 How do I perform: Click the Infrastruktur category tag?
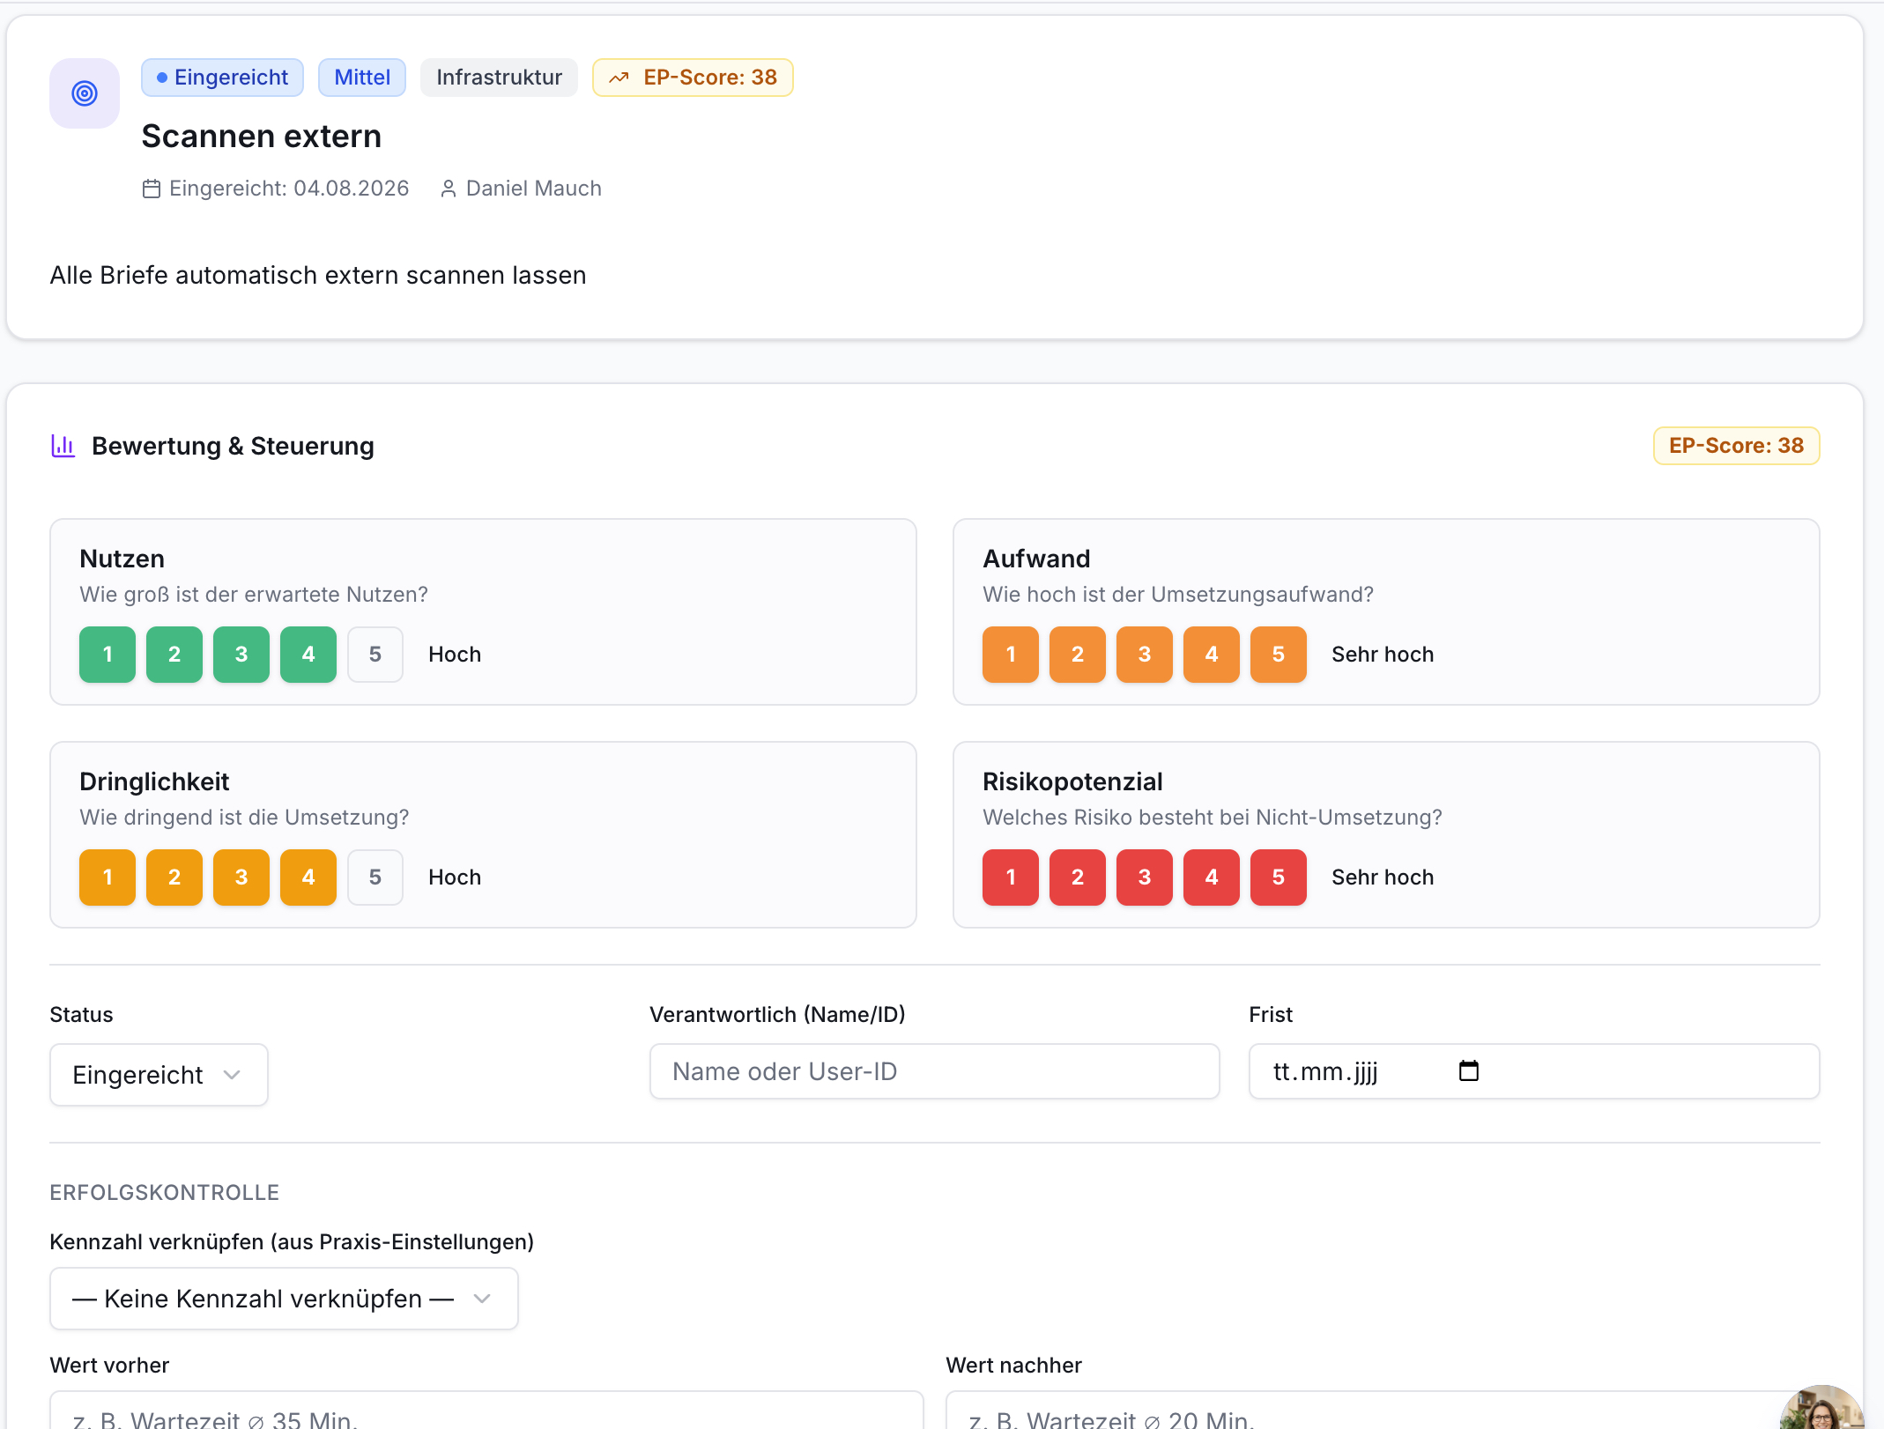click(499, 78)
